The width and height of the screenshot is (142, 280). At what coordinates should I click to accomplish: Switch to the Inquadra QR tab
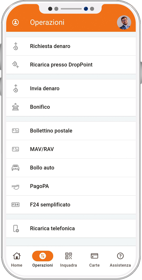click(69, 260)
